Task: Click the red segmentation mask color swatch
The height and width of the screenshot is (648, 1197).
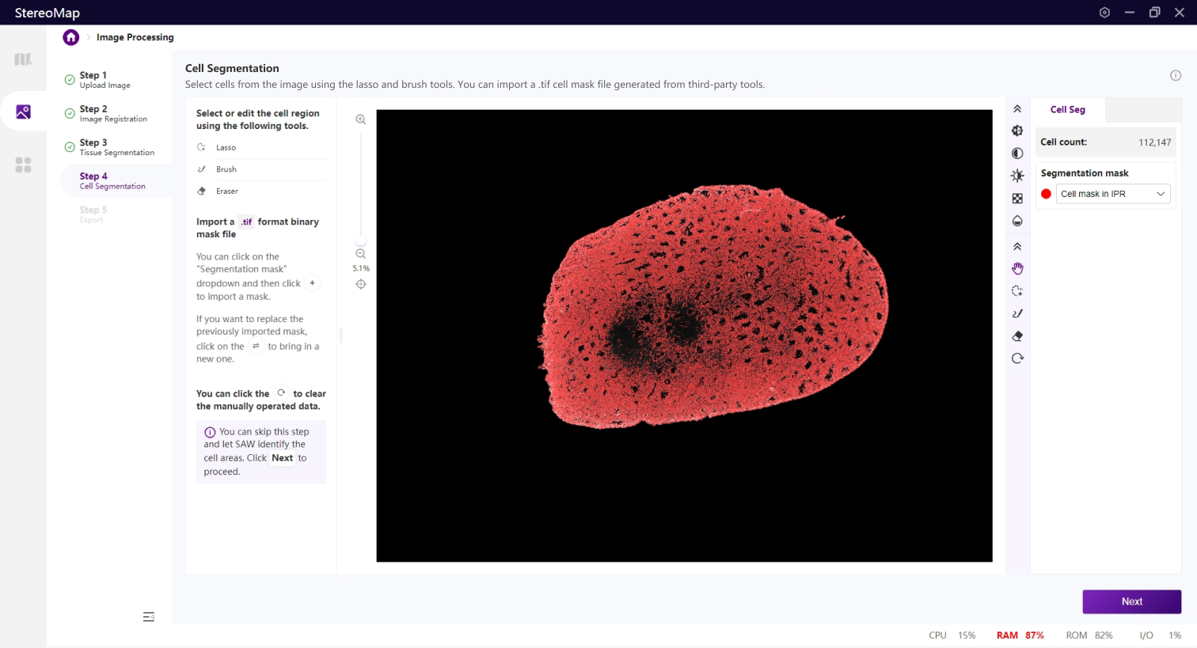Action: click(1046, 194)
